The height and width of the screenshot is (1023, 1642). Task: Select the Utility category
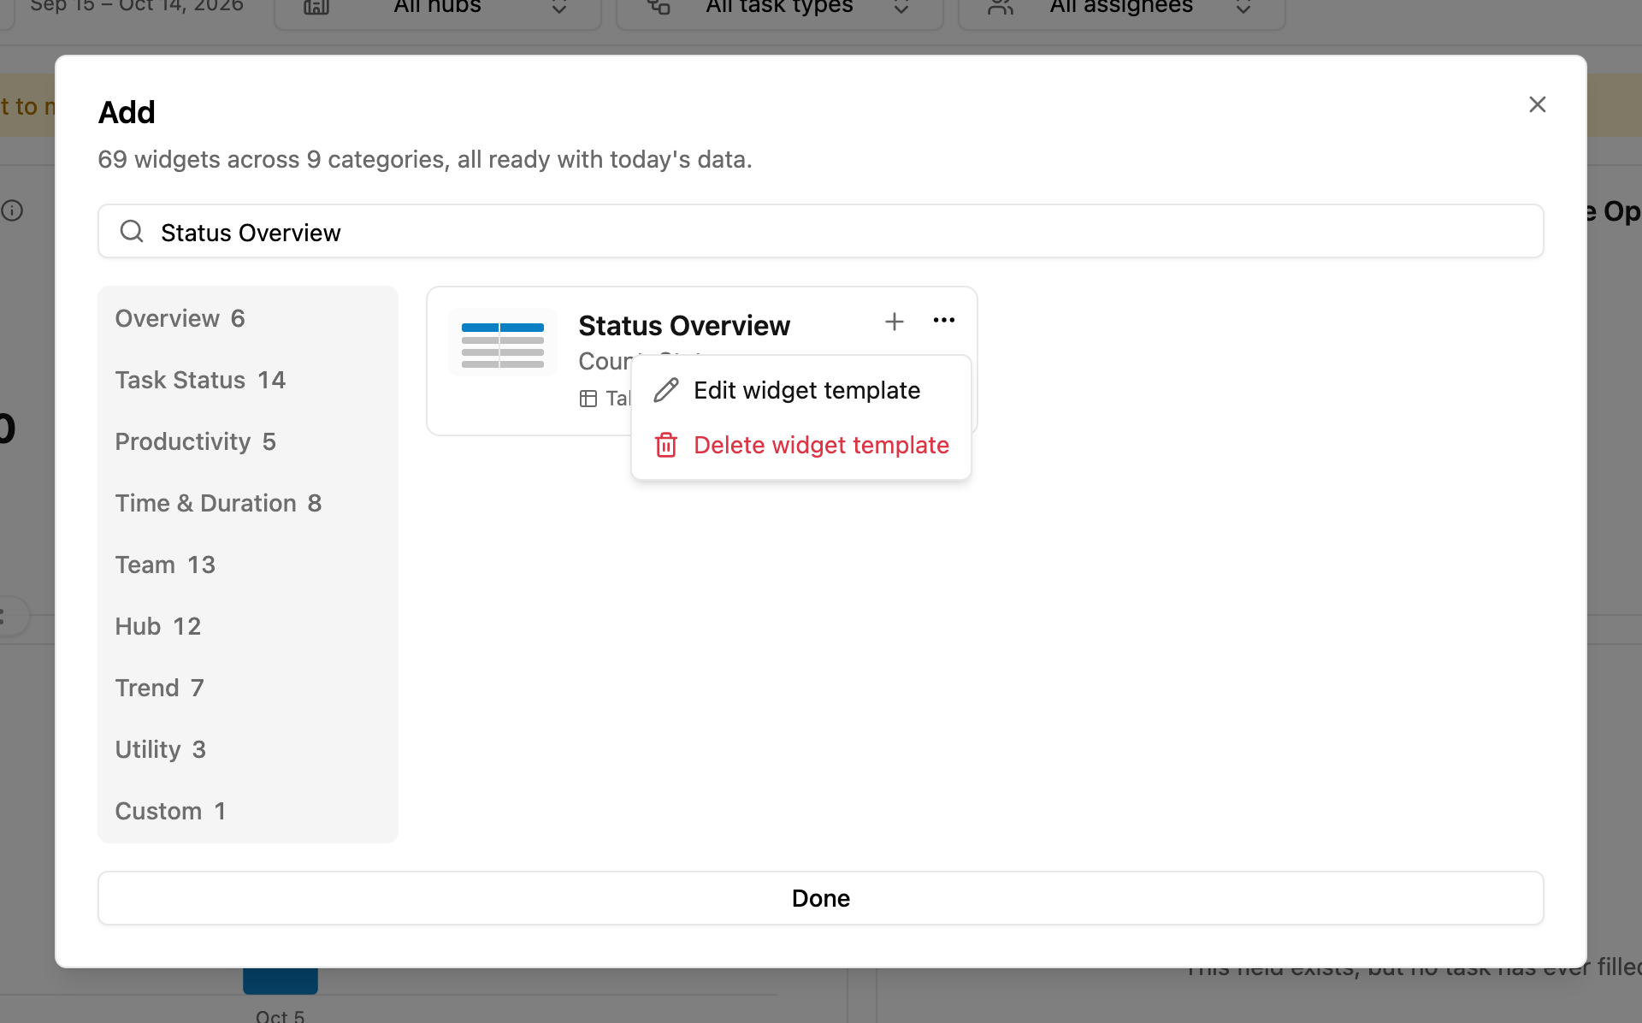248,749
